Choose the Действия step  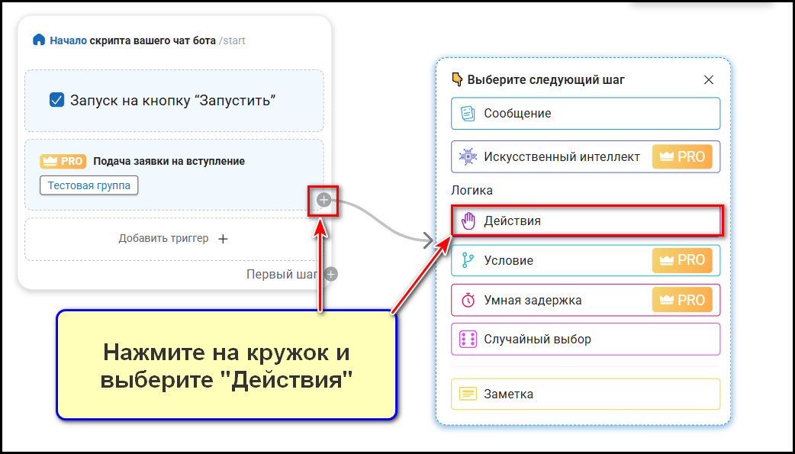[587, 221]
